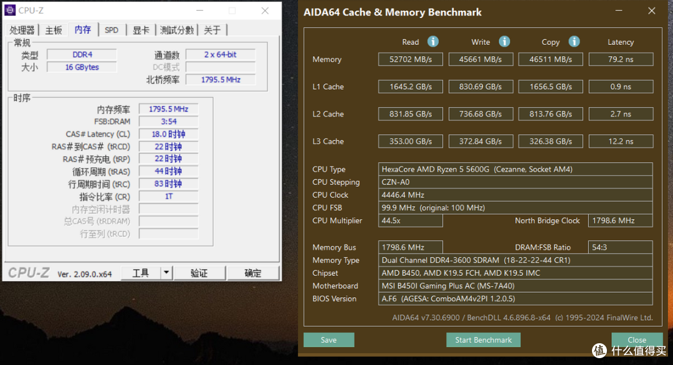The image size is (673, 365).
Task: Click the CAS# Latency value 18.0 时钟
Action: [x=169, y=134]
